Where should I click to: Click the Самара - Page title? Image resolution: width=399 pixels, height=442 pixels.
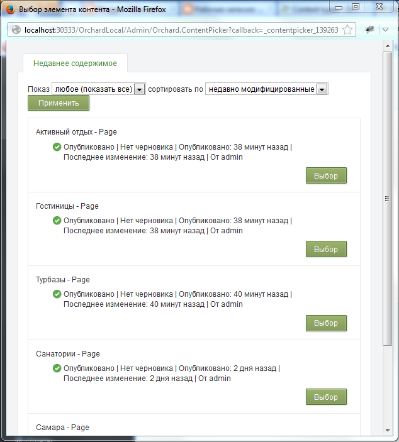[62, 428]
